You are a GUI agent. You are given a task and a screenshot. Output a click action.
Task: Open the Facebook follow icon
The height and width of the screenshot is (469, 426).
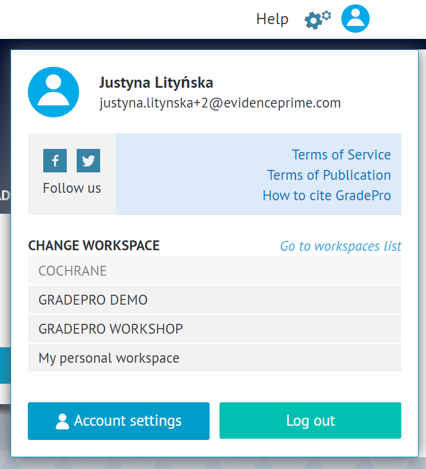coord(55,161)
